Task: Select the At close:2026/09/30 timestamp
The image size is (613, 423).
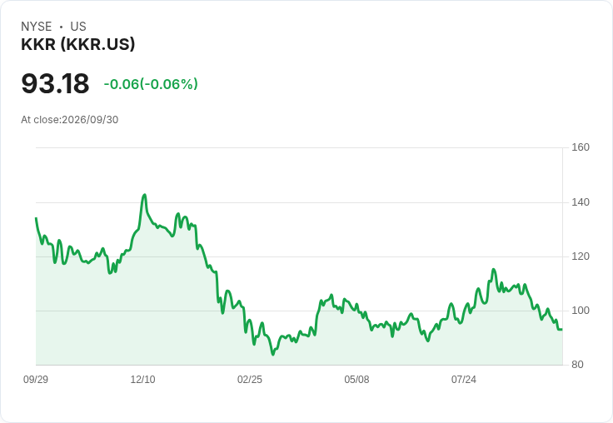Action: point(70,120)
